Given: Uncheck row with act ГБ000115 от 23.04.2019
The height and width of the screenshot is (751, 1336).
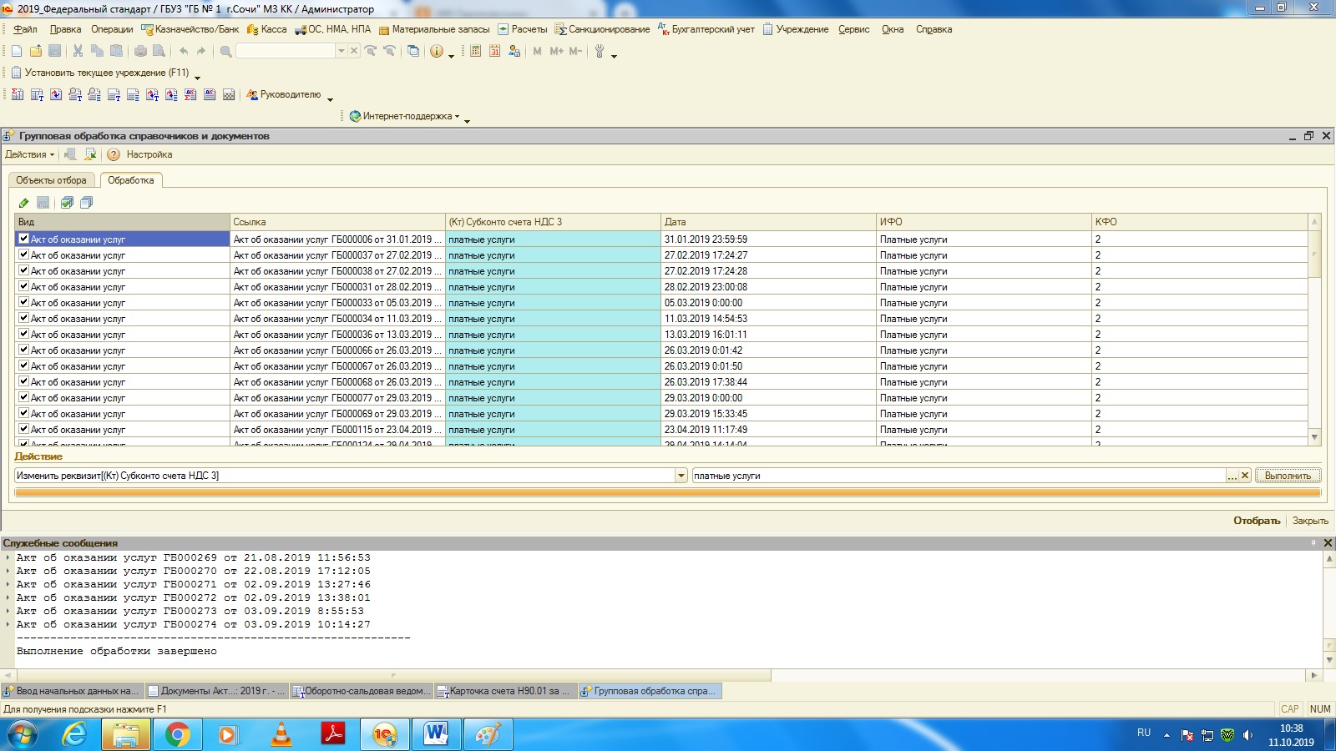Looking at the screenshot, I should [23, 429].
